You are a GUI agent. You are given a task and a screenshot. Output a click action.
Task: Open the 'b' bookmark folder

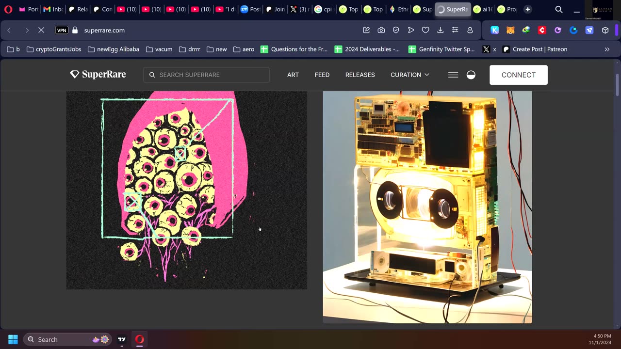[x=13, y=49]
